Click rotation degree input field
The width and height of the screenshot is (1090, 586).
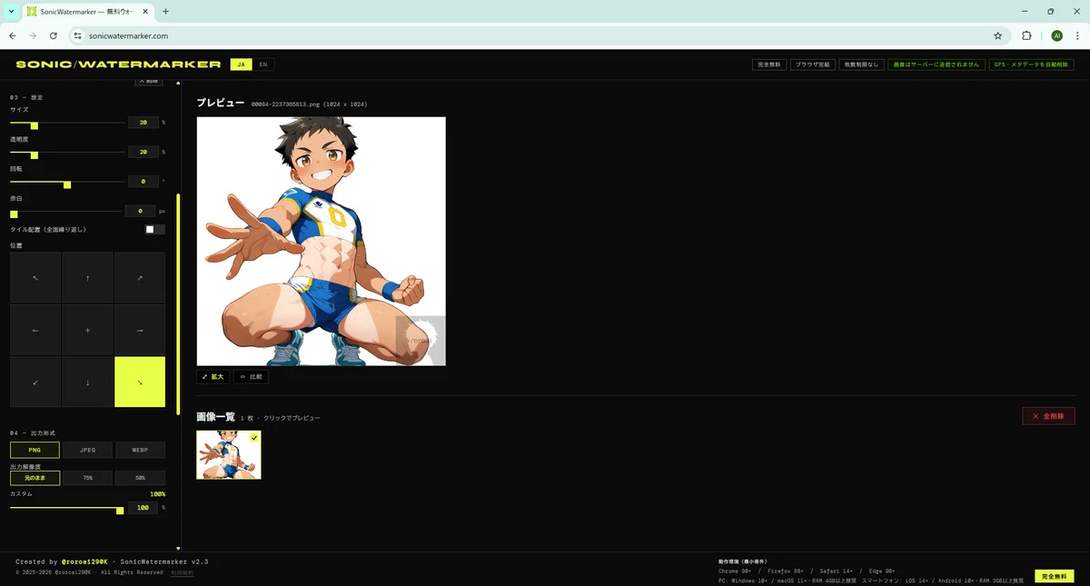(144, 182)
